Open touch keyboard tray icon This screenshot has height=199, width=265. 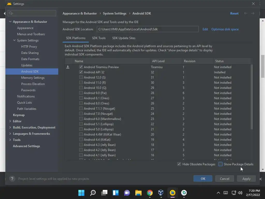pos(226,193)
